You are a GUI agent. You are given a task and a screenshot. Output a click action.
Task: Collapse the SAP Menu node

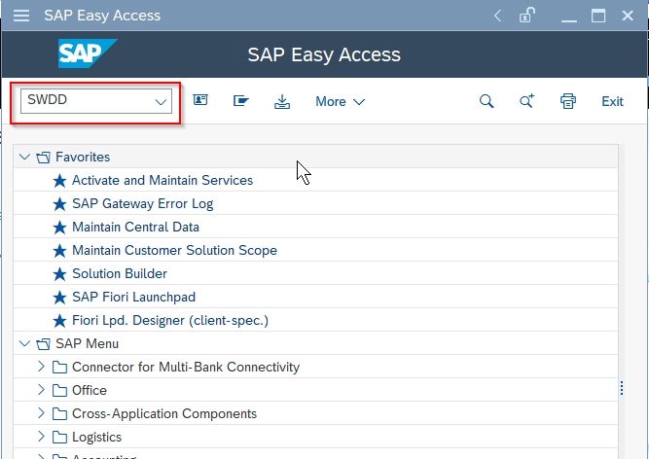(x=24, y=343)
